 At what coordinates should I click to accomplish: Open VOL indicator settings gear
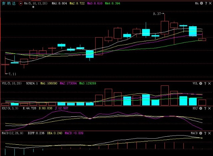point(201,83)
